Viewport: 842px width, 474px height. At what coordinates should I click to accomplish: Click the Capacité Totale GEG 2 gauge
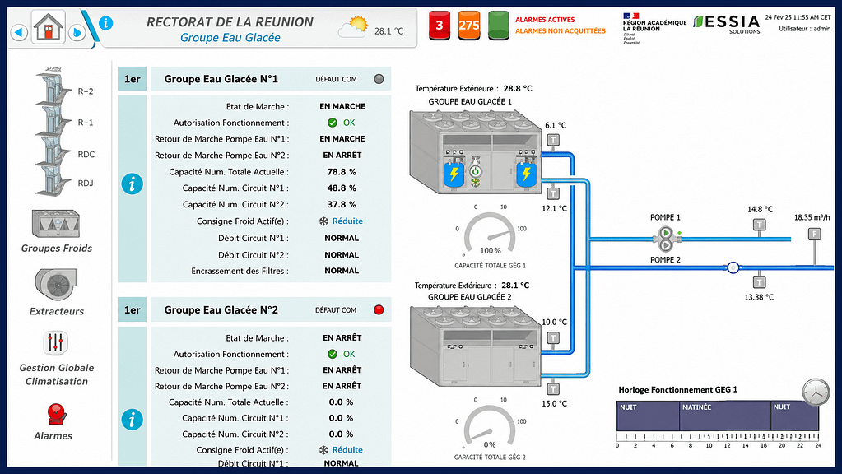(490, 426)
